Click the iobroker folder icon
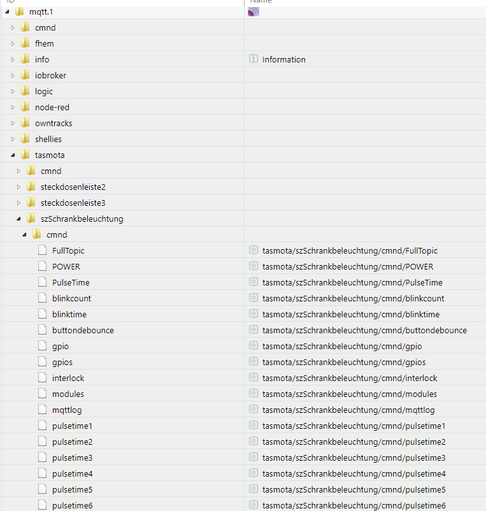 click(25, 75)
